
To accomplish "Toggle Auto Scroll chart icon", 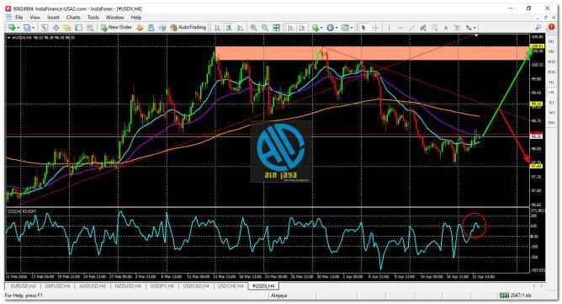I will [x=290, y=28].
